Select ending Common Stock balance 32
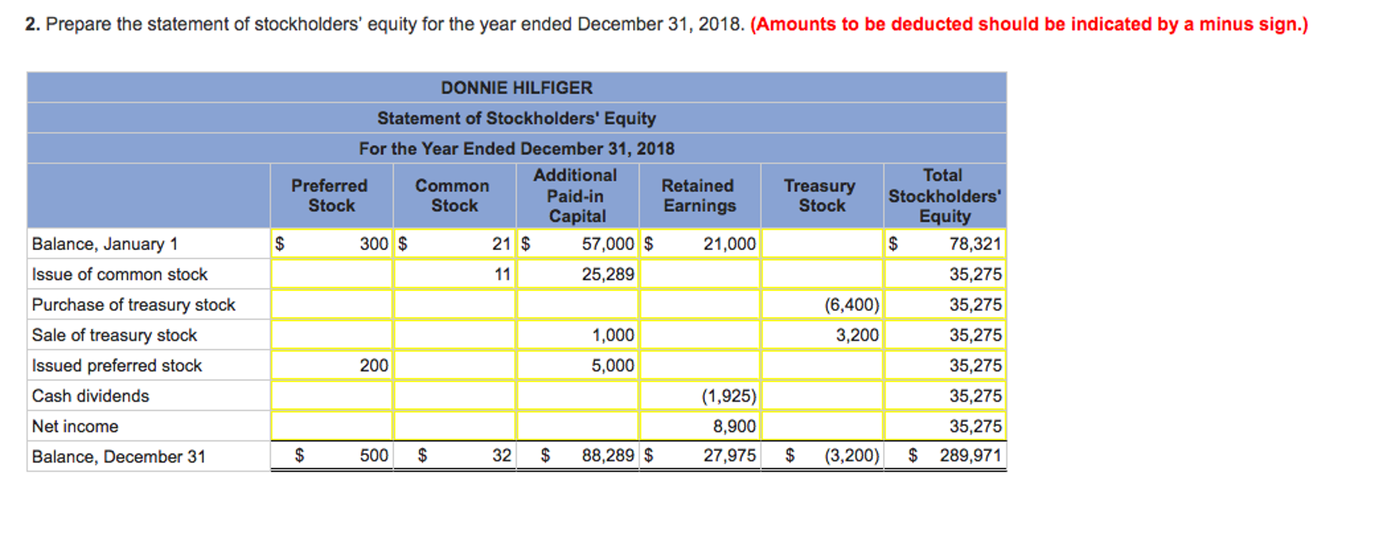The height and width of the screenshot is (538, 1379). (455, 456)
